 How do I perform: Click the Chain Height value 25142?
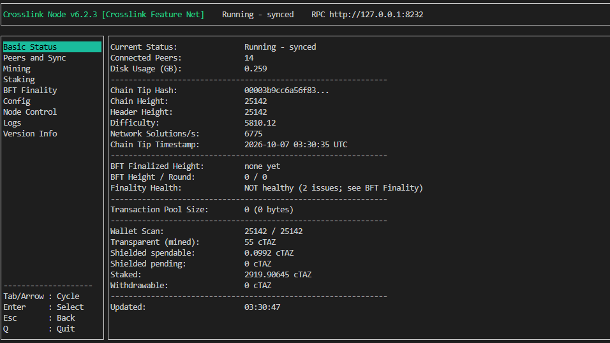point(256,101)
